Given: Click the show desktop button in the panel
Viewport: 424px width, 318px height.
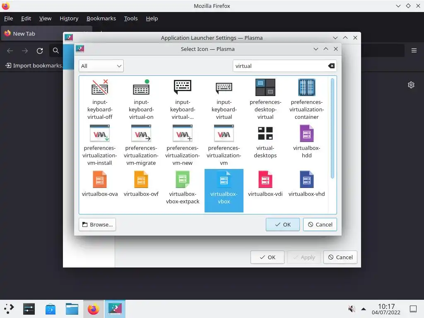Looking at the screenshot, I should (x=413, y=309).
